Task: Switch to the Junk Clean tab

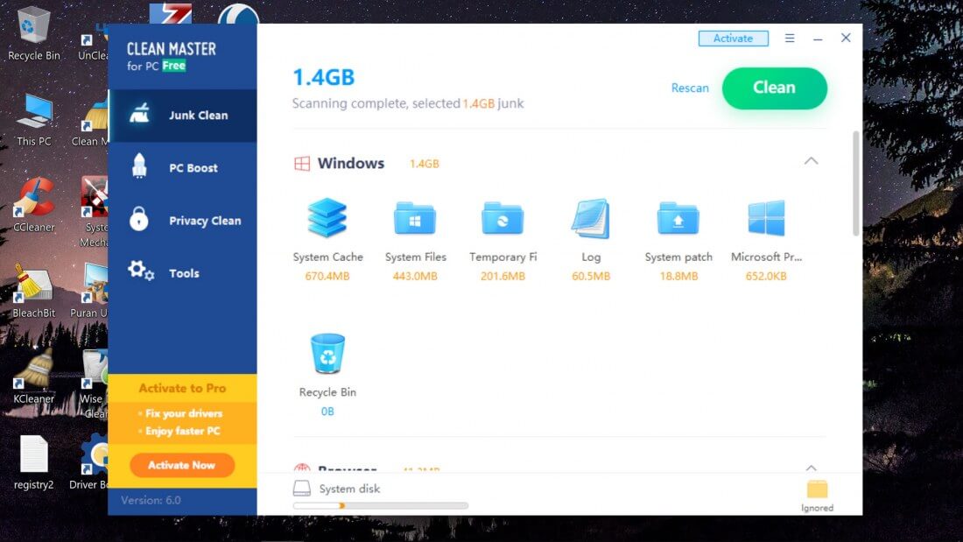Action: tap(182, 116)
